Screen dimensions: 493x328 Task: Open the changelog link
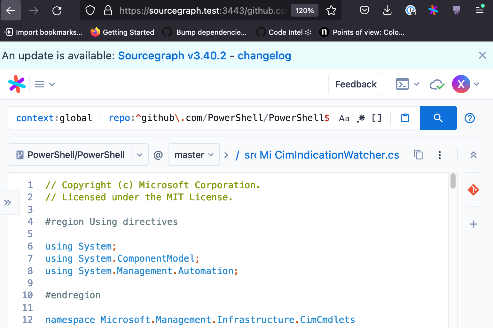pyautogui.click(x=264, y=56)
